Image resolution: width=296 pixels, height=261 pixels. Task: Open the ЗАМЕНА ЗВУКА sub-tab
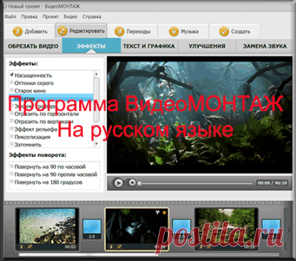point(264,46)
